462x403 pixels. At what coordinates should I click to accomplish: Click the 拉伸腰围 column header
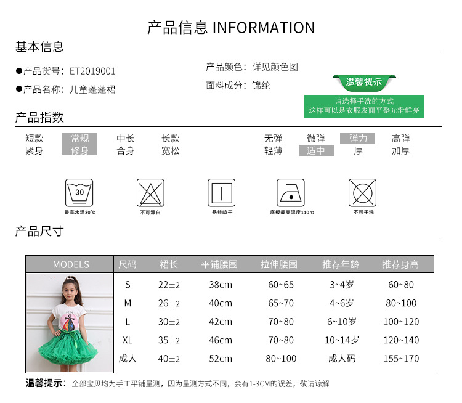coord(279,264)
